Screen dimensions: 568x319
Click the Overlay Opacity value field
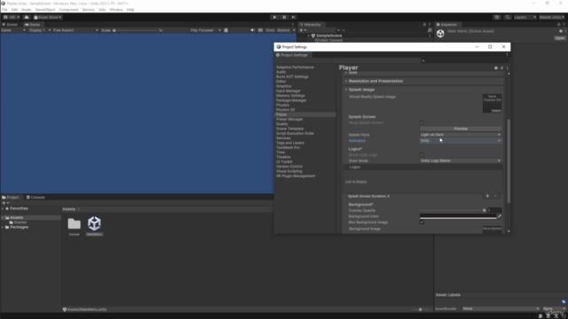click(494, 210)
